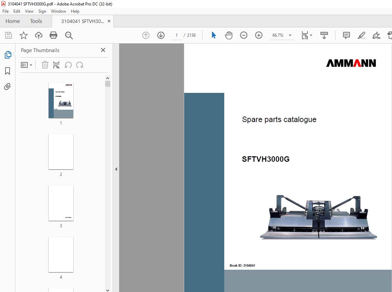The image size is (392, 292).
Task: Switch to the Home tab
Action: point(13,21)
